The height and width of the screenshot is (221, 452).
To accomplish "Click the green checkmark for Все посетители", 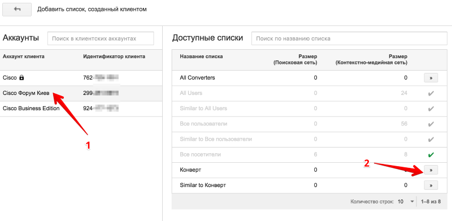I will click(x=431, y=155).
